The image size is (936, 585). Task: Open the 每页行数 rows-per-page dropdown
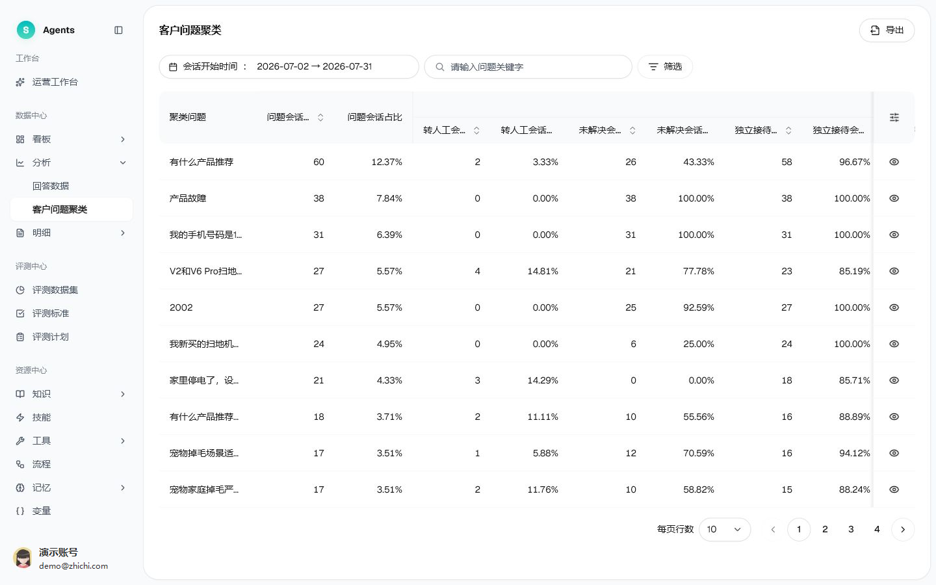click(725, 529)
